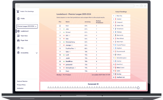Click the star icon next to BBC
This screenshot has height=100, width=163.
(x=70, y=36)
